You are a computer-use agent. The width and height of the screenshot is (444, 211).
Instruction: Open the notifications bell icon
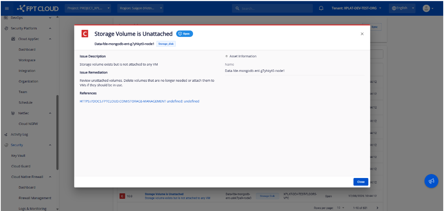pyautogui.click(x=321, y=8)
